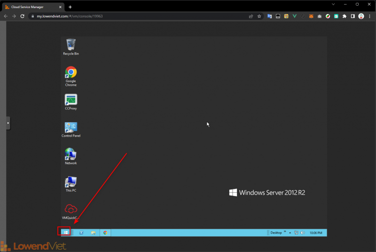This screenshot has height=252, width=376.
Task: Switch to the Cloud Service Manager tab
Action: pos(33,7)
